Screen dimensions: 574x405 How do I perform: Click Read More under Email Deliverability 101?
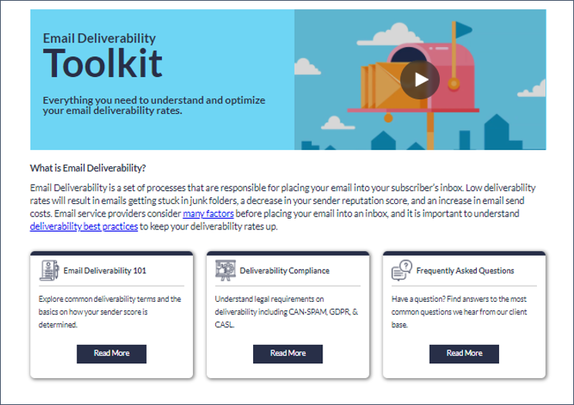click(x=112, y=353)
